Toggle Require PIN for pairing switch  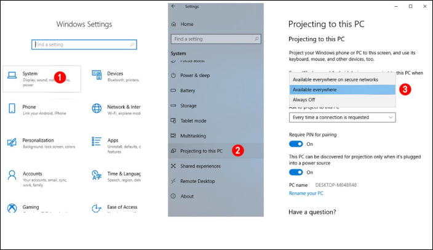[296, 144]
